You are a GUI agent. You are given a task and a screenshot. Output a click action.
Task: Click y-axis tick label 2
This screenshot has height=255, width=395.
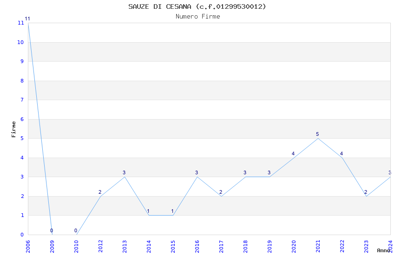click(x=22, y=196)
